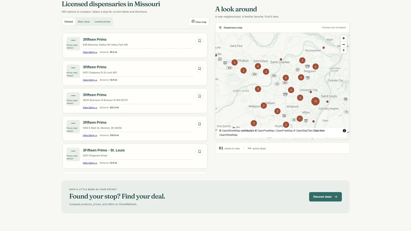Click the map icon in View map
The width and height of the screenshot is (411, 231).
pyautogui.click(x=193, y=21)
